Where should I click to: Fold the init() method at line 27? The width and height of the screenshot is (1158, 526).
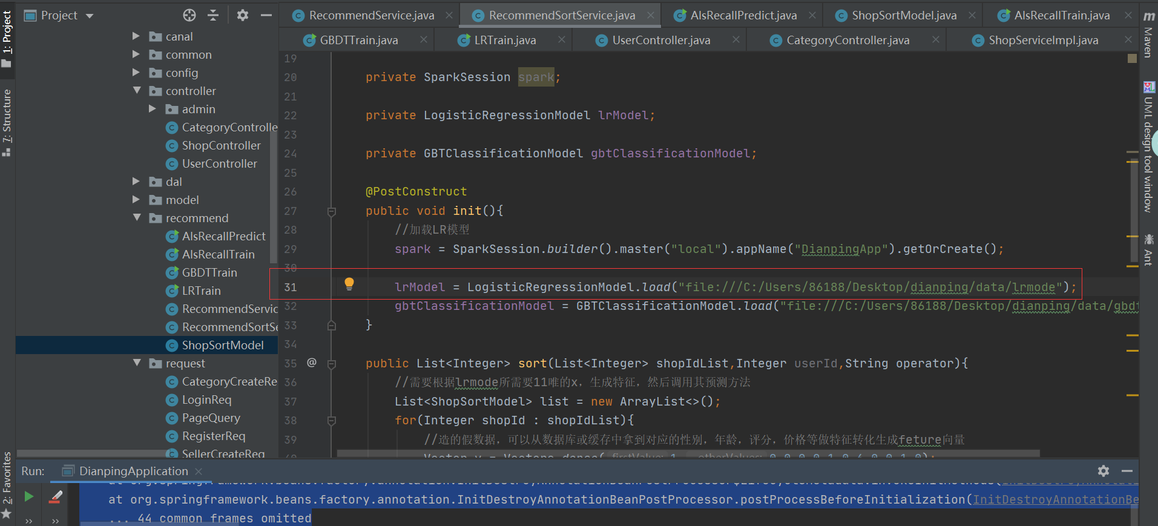pos(332,211)
